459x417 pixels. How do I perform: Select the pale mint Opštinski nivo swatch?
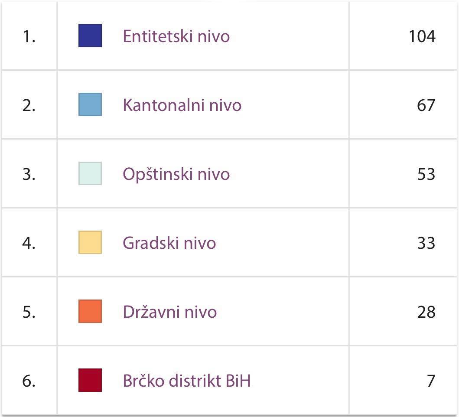[90, 173]
